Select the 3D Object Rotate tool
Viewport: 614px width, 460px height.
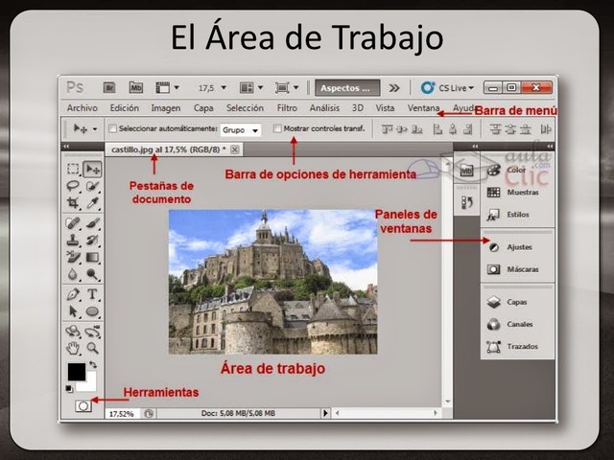click(73, 332)
